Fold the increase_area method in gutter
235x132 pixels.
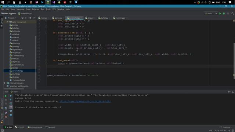coord(46,33)
